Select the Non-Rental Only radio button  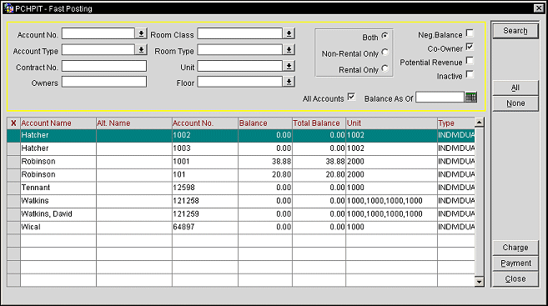tap(385, 53)
